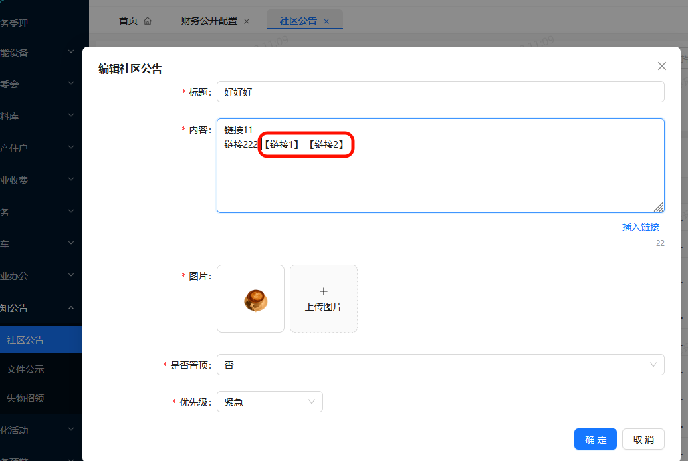The image size is (688, 461).
Task: Switch to the 首页 tab
Action: 128,20
